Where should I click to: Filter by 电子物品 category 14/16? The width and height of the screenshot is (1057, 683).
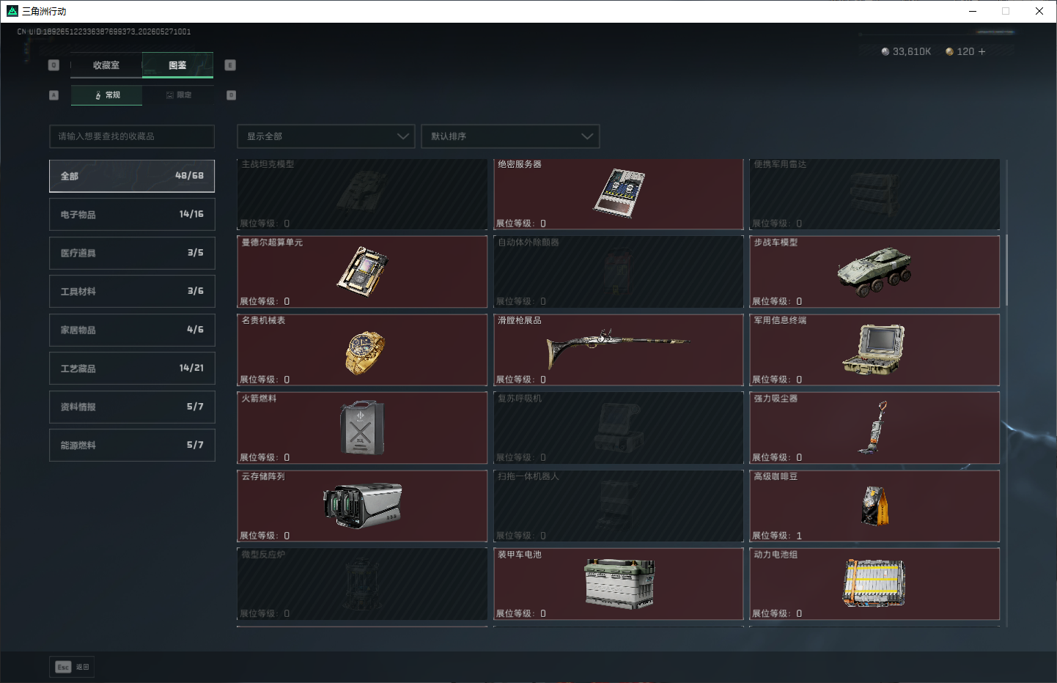pos(132,214)
